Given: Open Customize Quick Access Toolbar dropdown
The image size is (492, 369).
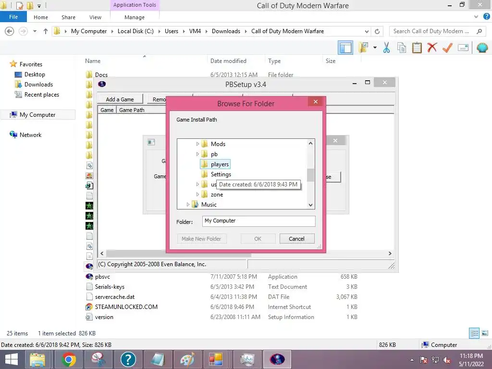Looking at the screenshot, I should point(39,6).
